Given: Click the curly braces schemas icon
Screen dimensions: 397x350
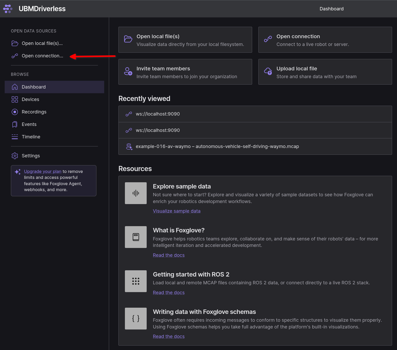Looking at the screenshot, I should tap(136, 319).
